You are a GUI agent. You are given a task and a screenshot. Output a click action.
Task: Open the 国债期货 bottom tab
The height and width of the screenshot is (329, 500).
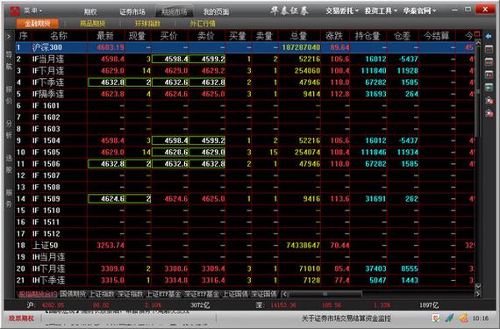coord(73,294)
